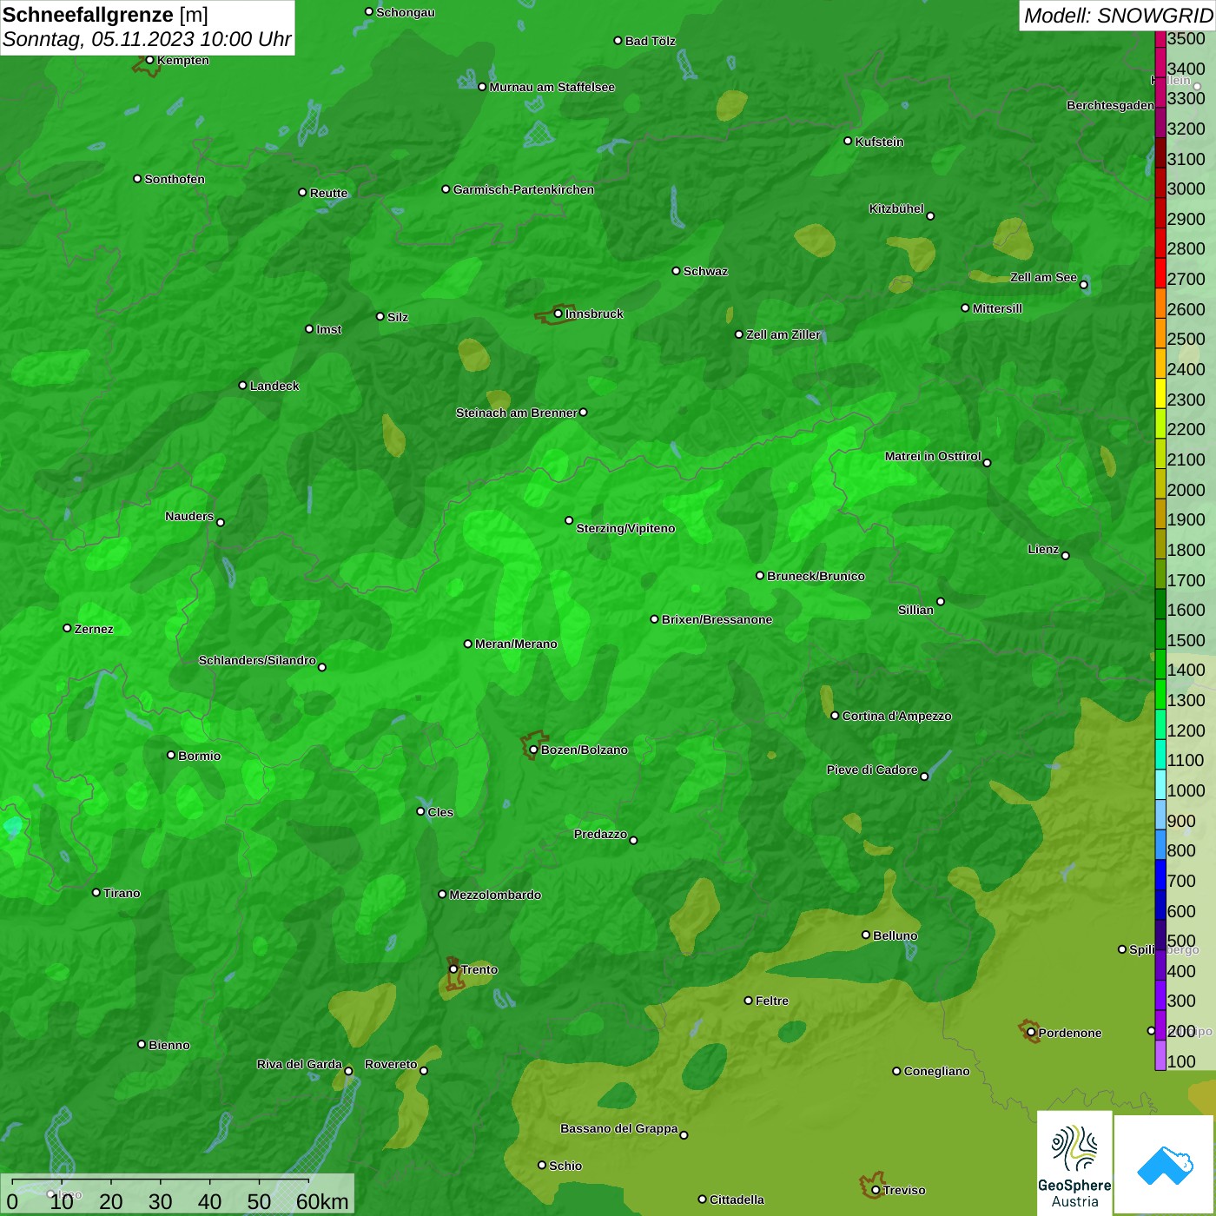Click the Berchtesgaden label
Viewport: 1216px width, 1216px height.
[1110, 105]
